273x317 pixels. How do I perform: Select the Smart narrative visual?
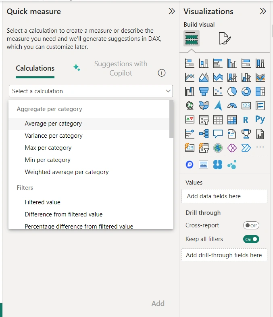coord(232,134)
